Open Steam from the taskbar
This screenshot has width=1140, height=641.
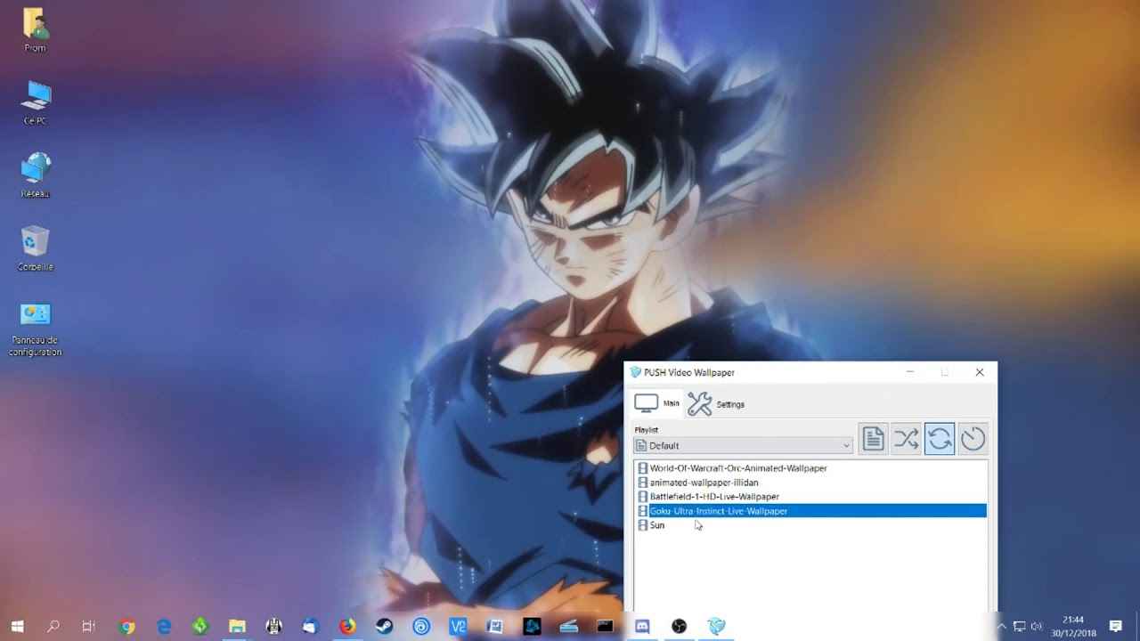tap(384, 627)
